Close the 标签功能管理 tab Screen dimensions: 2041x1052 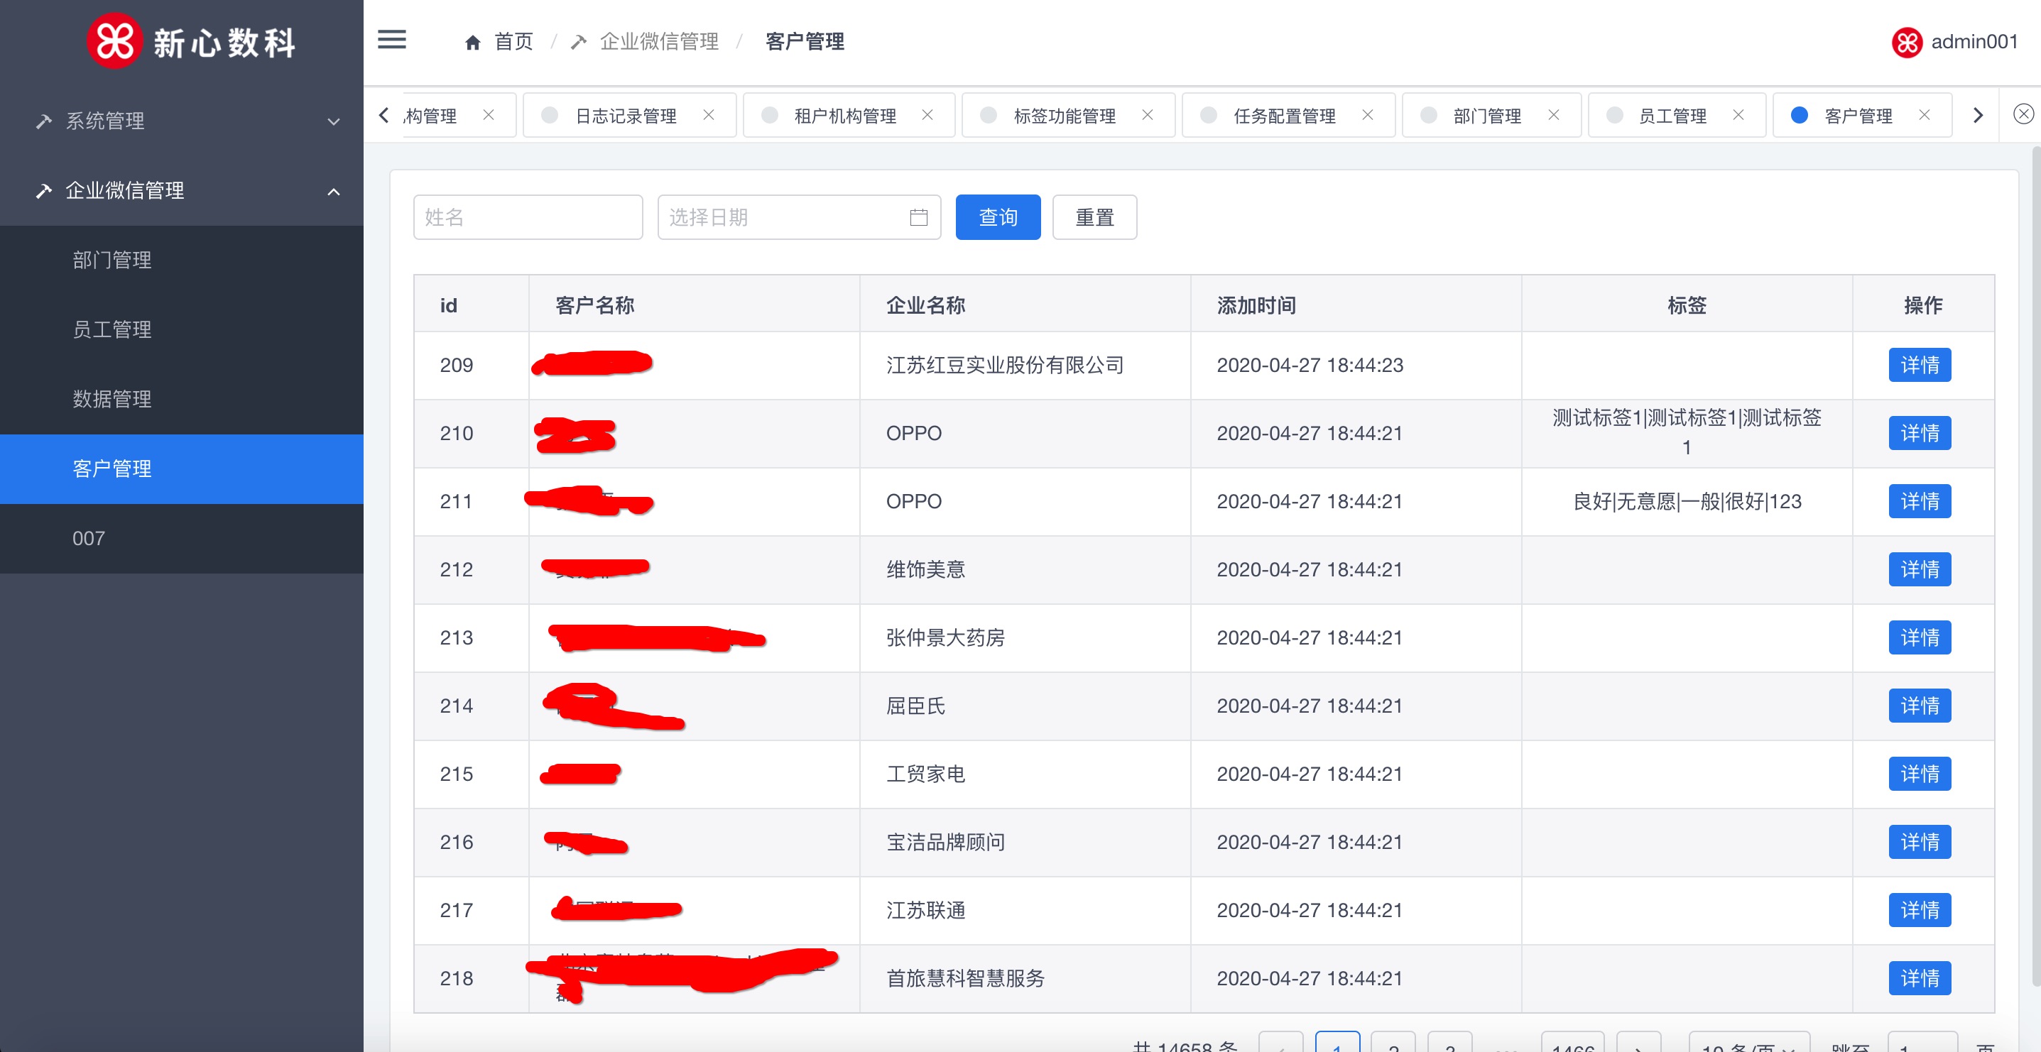pyautogui.click(x=1146, y=115)
